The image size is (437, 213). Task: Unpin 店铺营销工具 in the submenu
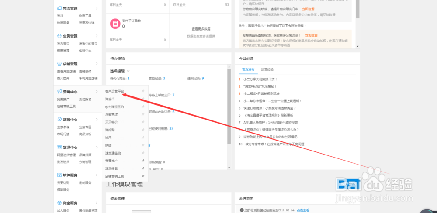point(143,176)
